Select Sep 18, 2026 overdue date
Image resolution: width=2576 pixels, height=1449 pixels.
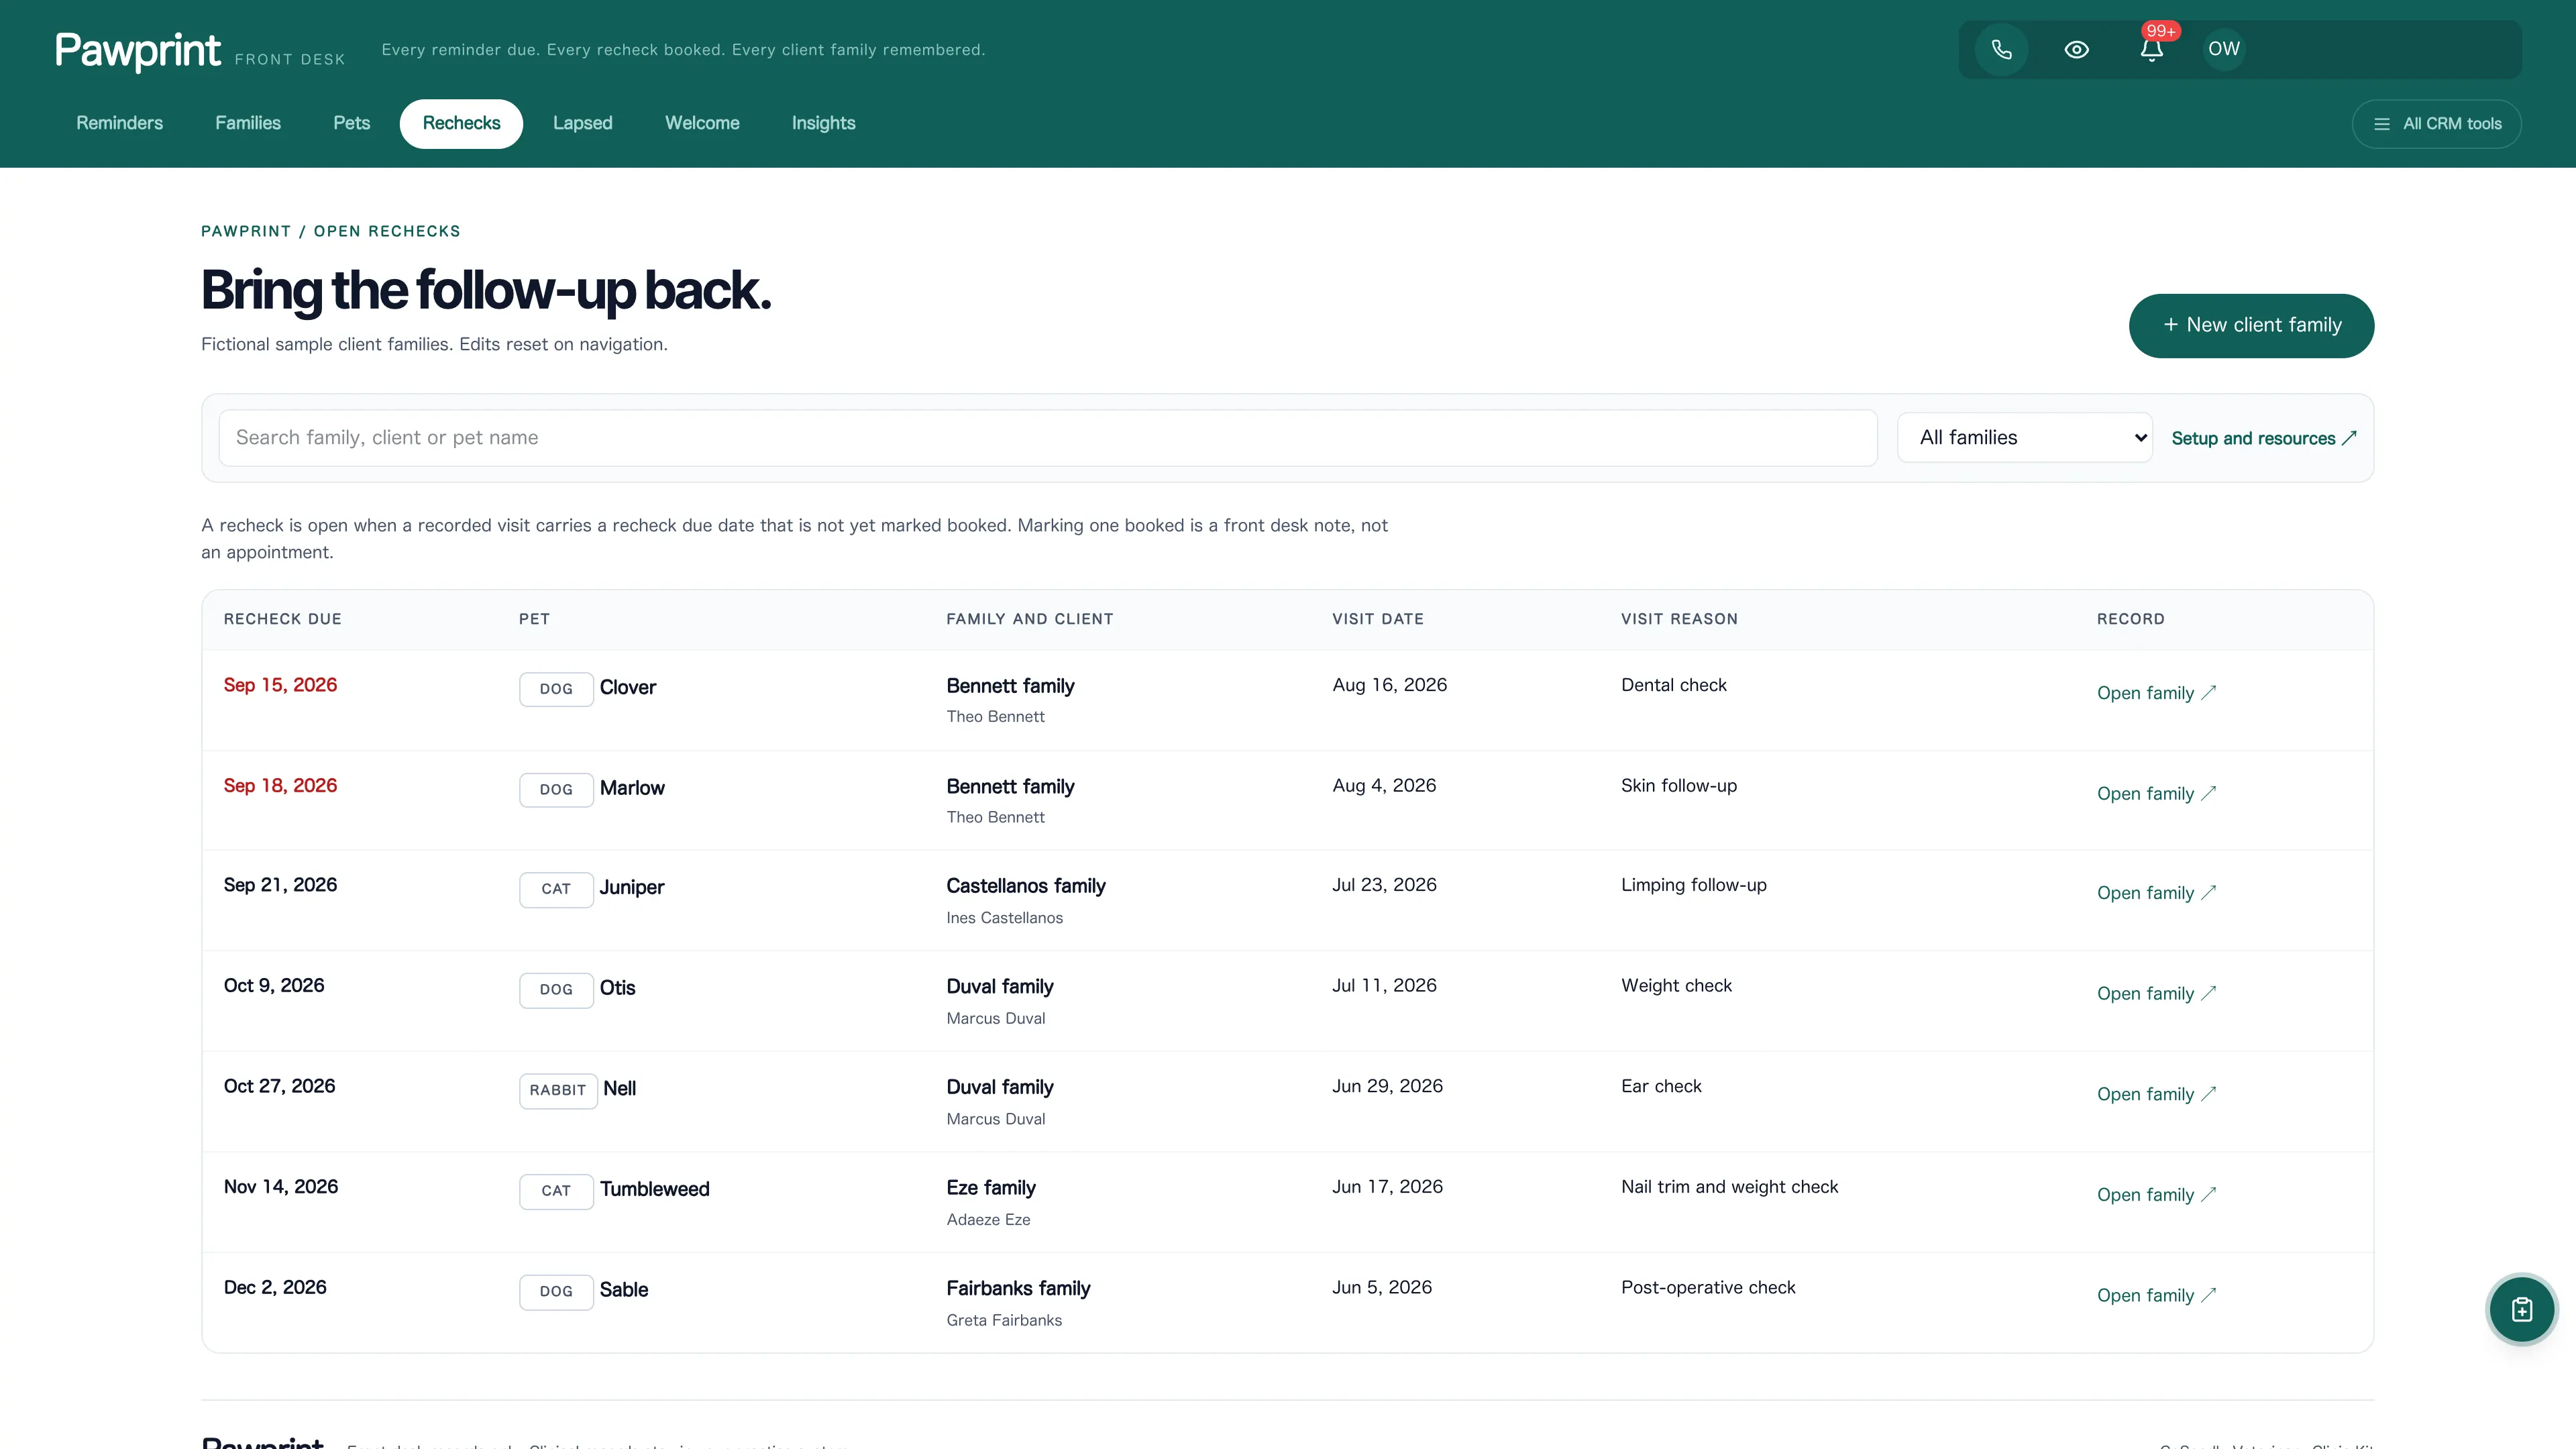(x=280, y=785)
